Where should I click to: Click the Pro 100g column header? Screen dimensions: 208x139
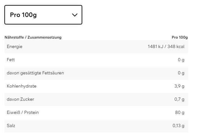[180, 37]
